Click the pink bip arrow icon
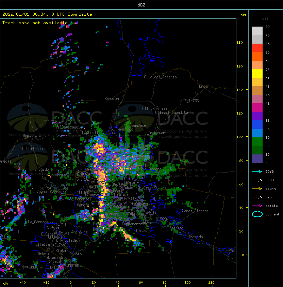 (257, 197)
